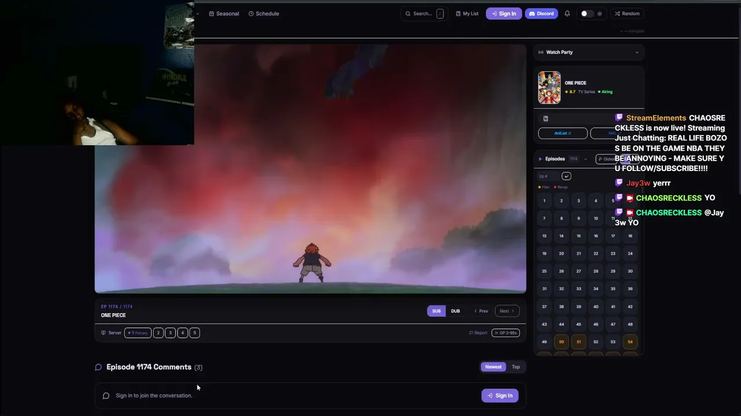This screenshot has width=741, height=416.
Task: Select episode 14 in the episode grid
Action: [x=561, y=236]
